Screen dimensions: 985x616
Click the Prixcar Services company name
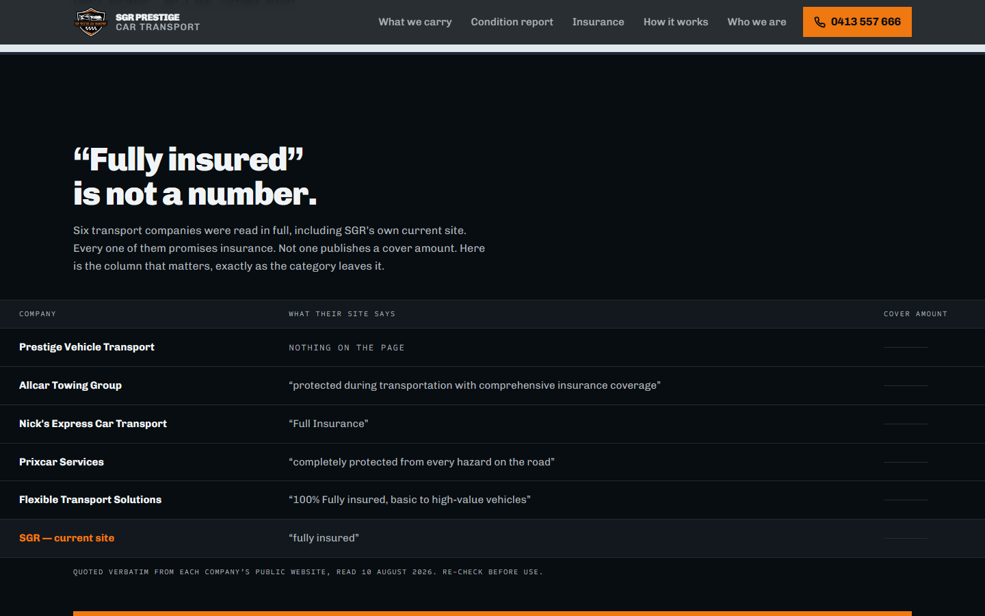coord(62,462)
